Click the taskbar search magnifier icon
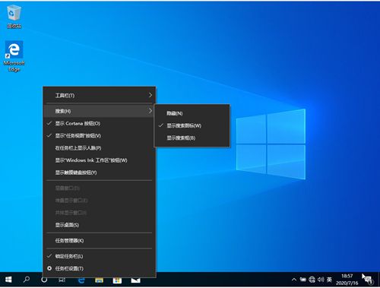The image size is (380, 288). [x=26, y=280]
